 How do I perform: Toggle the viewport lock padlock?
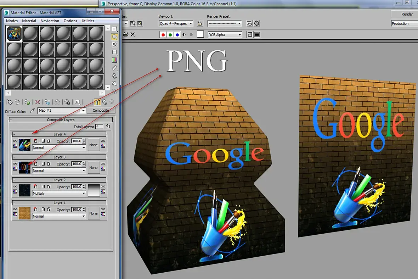pos(200,23)
